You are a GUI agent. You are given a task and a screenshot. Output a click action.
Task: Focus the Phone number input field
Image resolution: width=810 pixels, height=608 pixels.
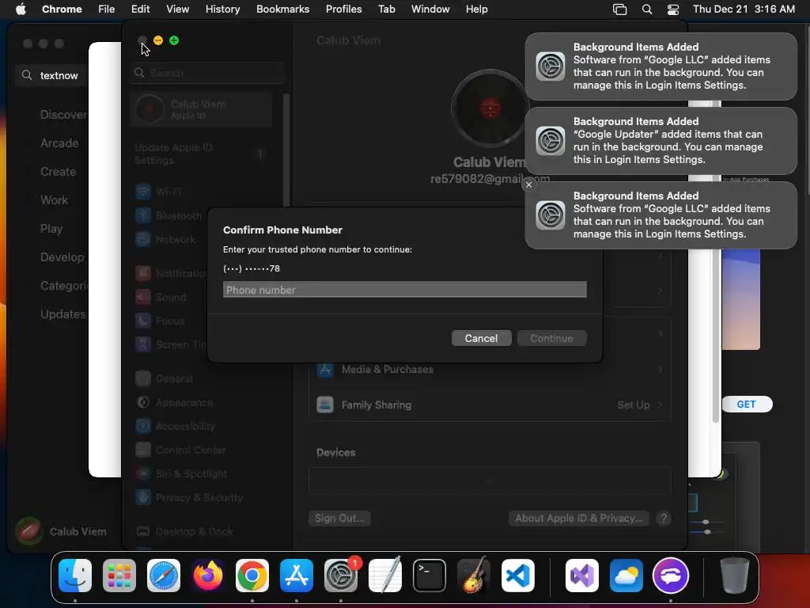tap(404, 290)
